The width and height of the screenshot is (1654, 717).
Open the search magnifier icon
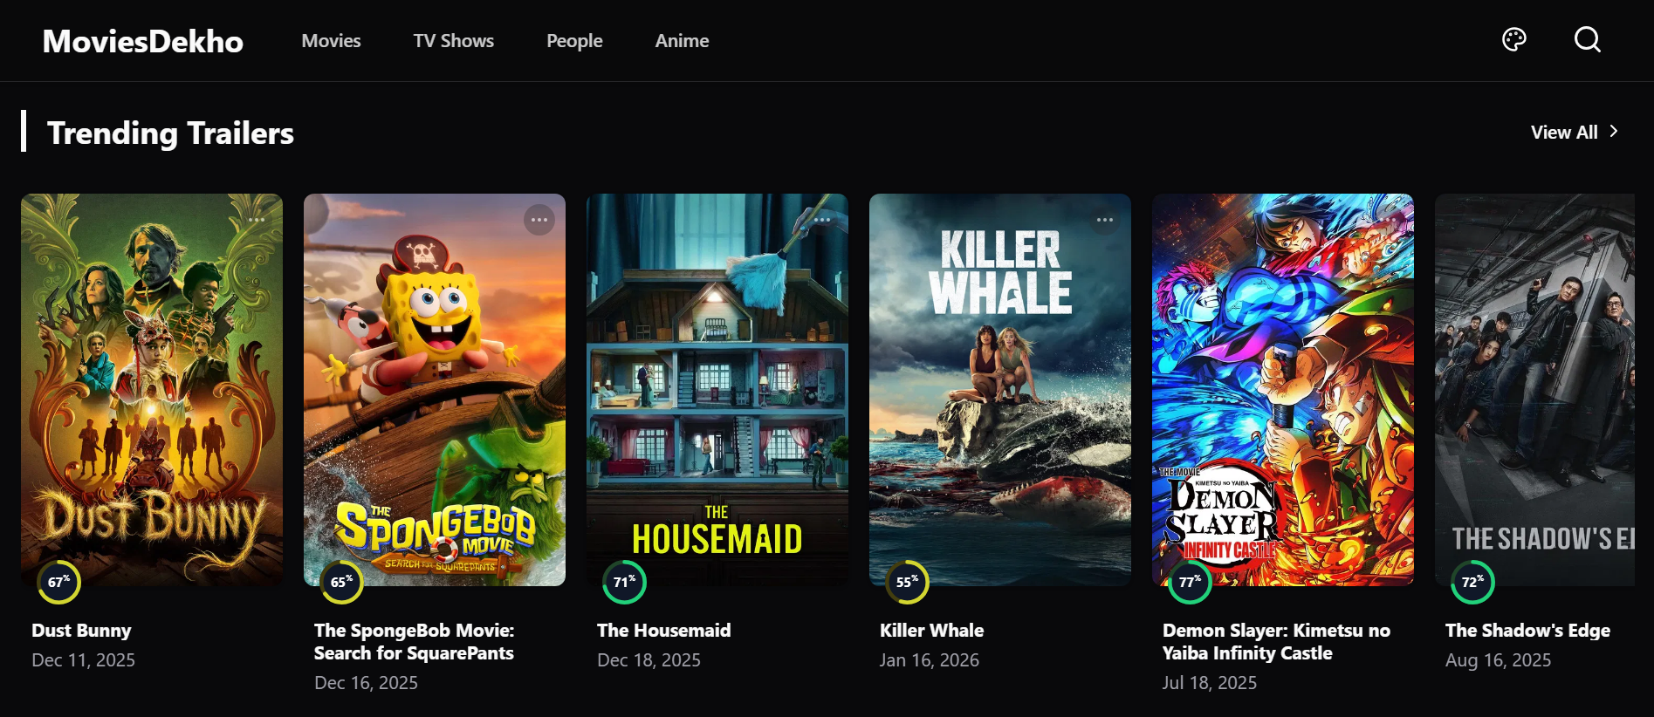click(1587, 40)
